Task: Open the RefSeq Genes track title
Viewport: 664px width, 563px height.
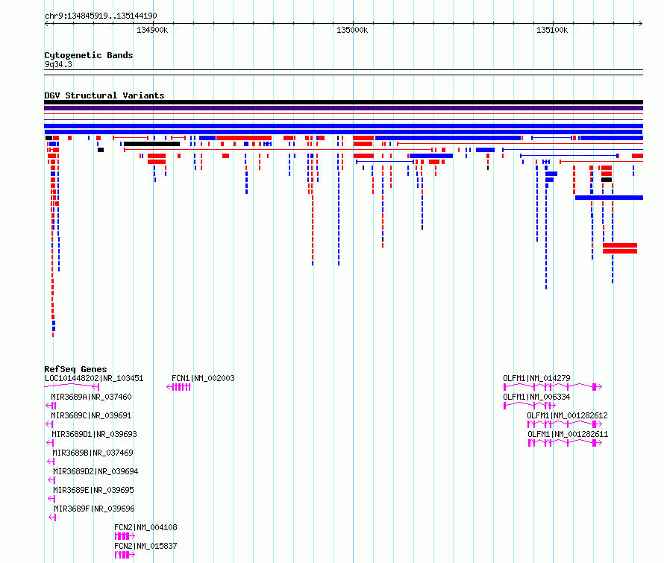Action: point(75,368)
